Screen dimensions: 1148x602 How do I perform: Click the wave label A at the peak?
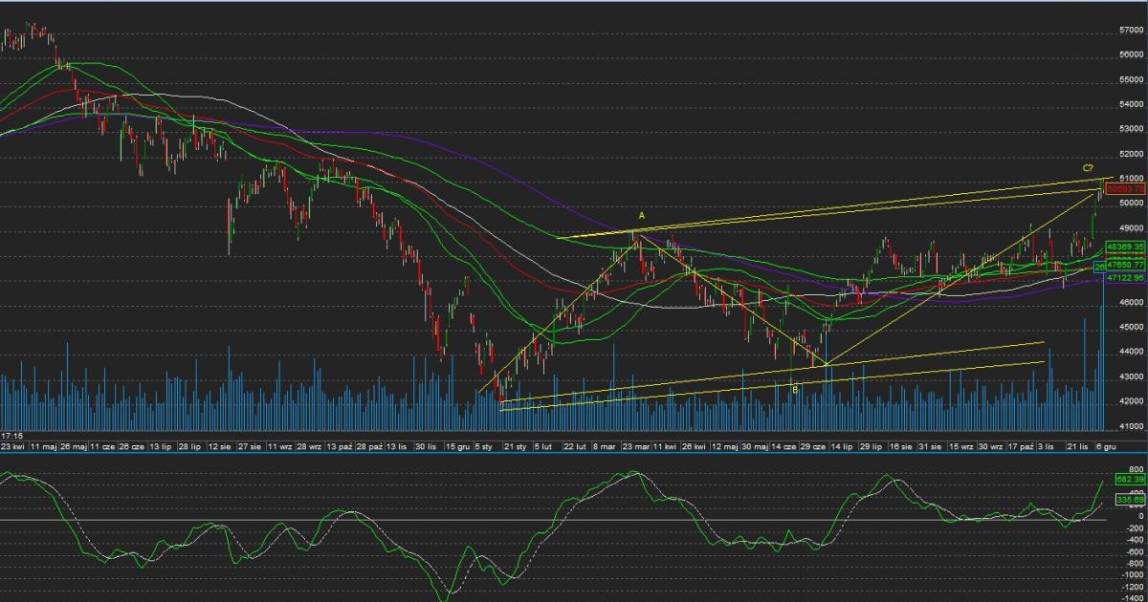click(642, 217)
